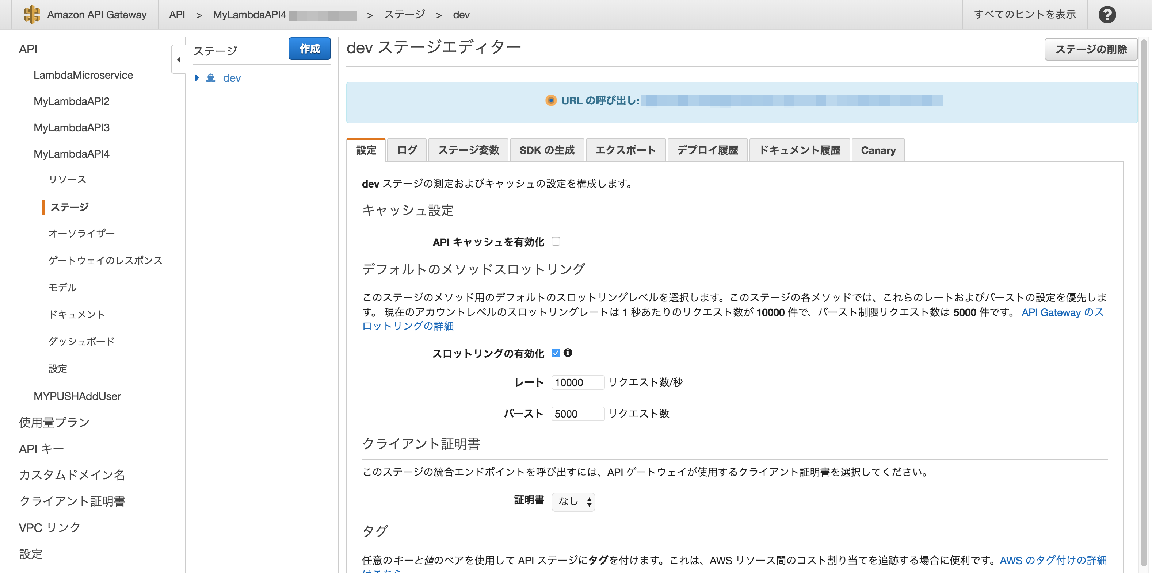The height and width of the screenshot is (573, 1152).
Task: Open 設定 under MyLambdaAPI4 sidebar
Action: pos(58,369)
